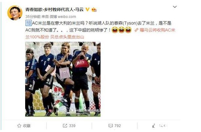Click the 35分钟前 post timestamp
Screen dimensions: 201x132
(x=33, y=17)
